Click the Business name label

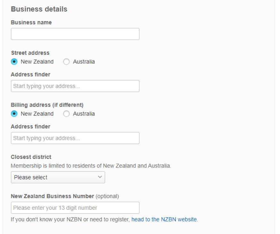(x=31, y=22)
